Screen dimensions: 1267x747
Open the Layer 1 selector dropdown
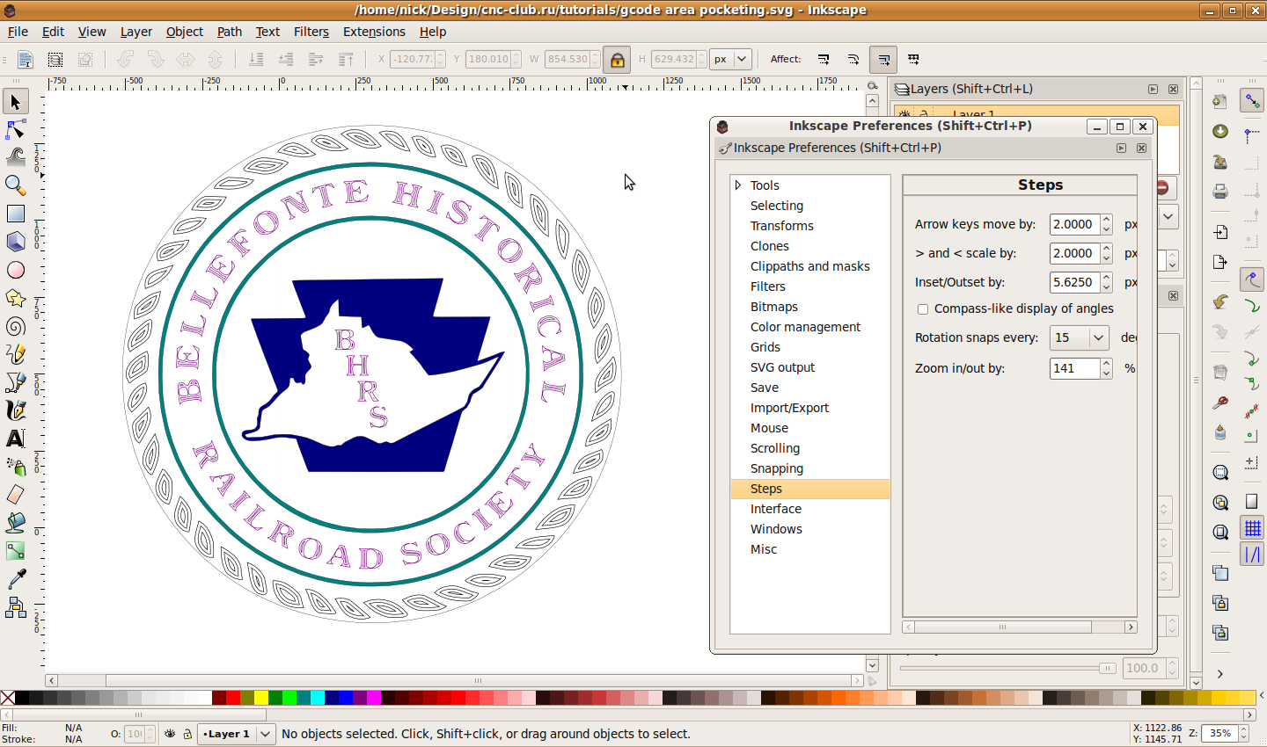pyautogui.click(x=237, y=734)
